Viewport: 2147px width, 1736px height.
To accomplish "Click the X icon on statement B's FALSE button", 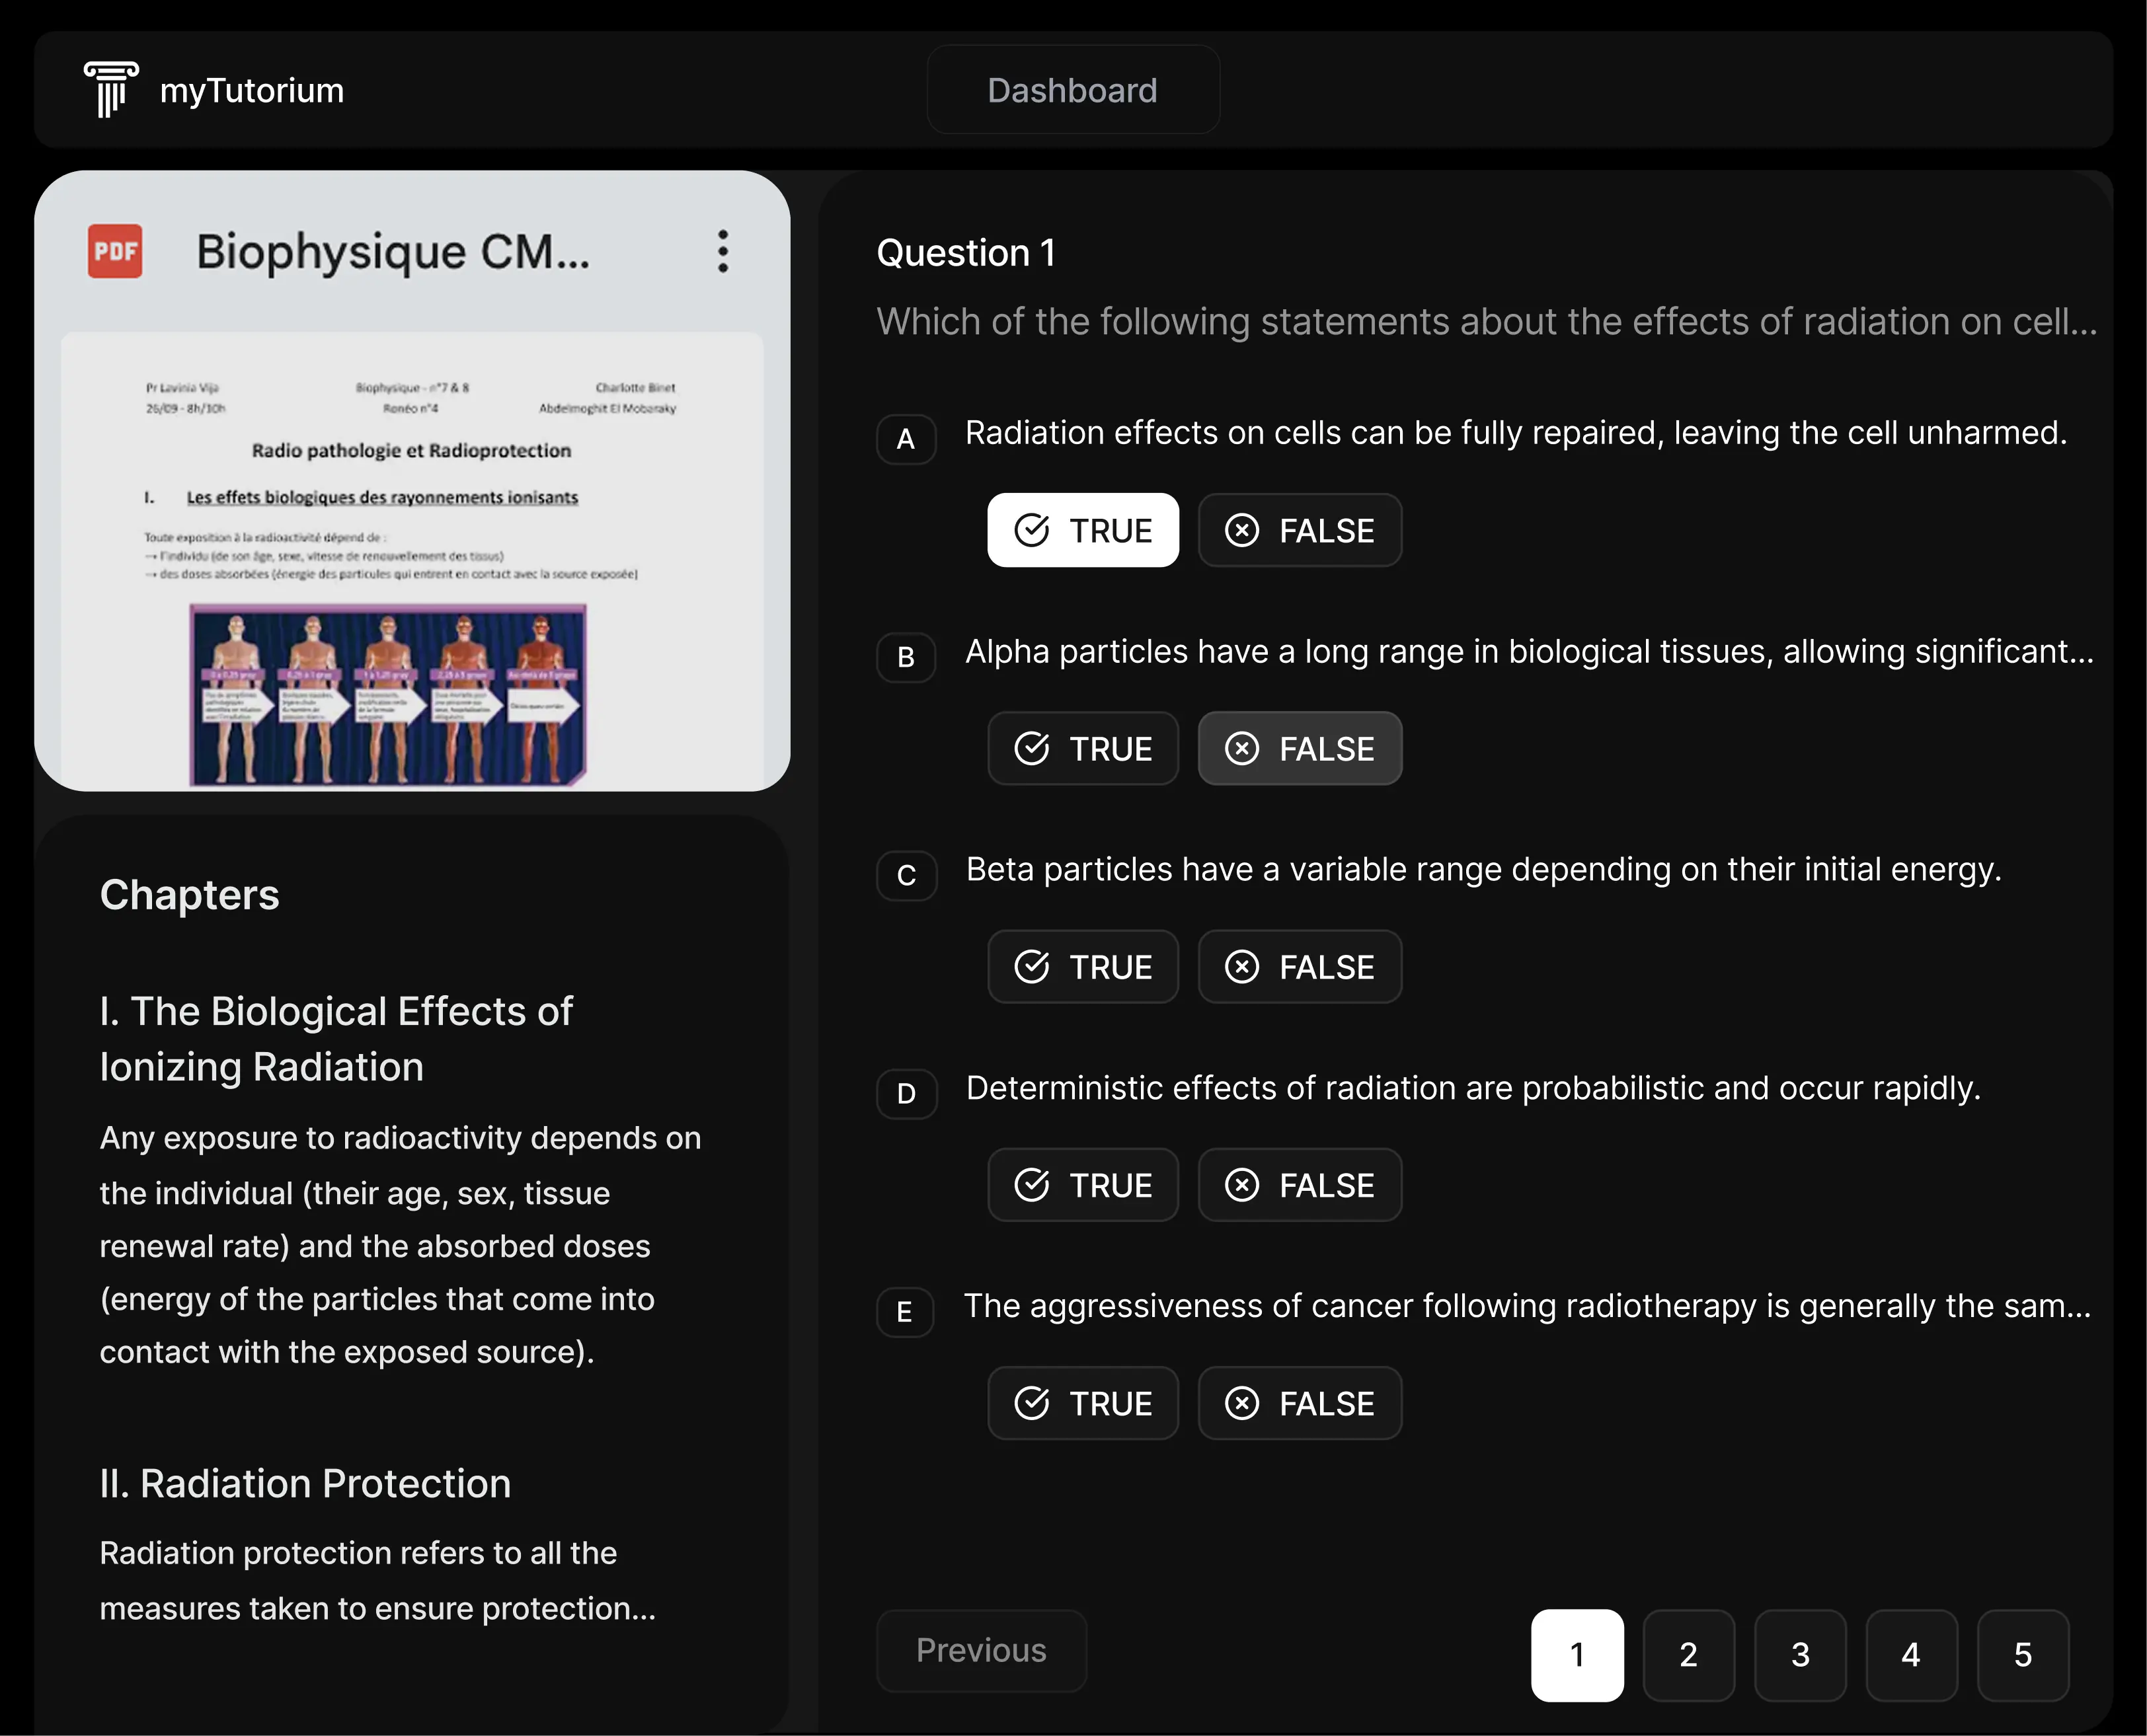I will pos(1241,748).
